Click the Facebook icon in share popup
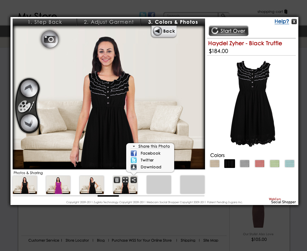The height and width of the screenshot is (251, 307). (134, 153)
